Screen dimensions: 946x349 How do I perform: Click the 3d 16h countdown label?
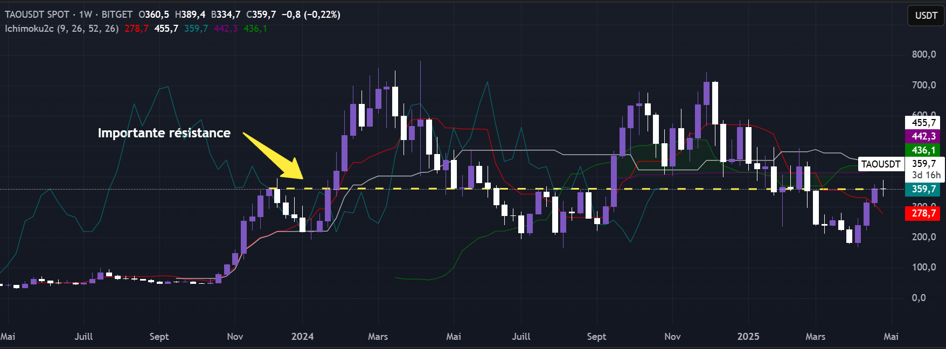(926, 175)
